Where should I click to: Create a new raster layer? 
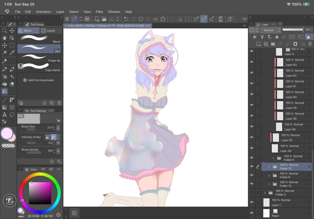point(259,44)
